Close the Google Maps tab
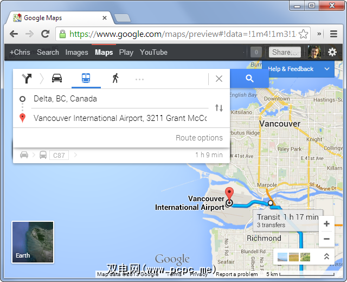The height and width of the screenshot is (282, 347). pos(105,18)
